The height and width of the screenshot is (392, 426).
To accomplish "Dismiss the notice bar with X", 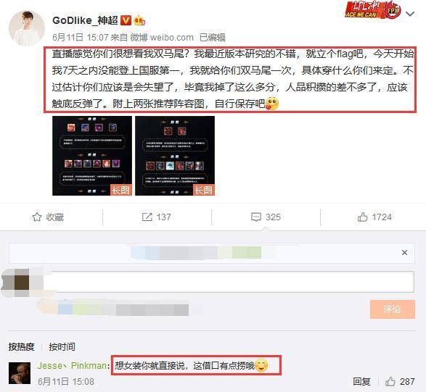I will coord(404,253).
